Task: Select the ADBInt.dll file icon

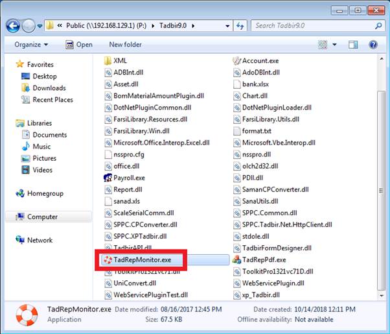Action: (x=108, y=73)
